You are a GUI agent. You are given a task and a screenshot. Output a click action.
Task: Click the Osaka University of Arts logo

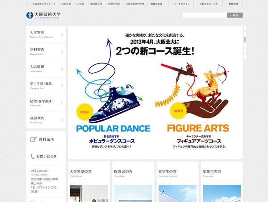point(43,15)
